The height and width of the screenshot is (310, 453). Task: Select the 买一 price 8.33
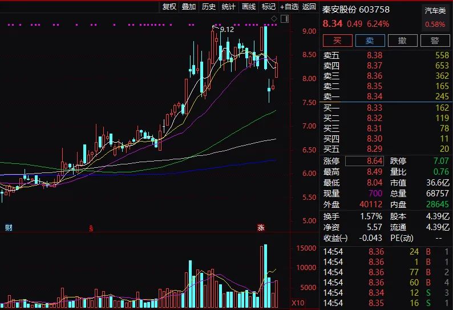(x=374, y=108)
